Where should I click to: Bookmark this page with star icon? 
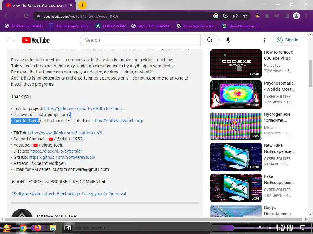coord(245,16)
